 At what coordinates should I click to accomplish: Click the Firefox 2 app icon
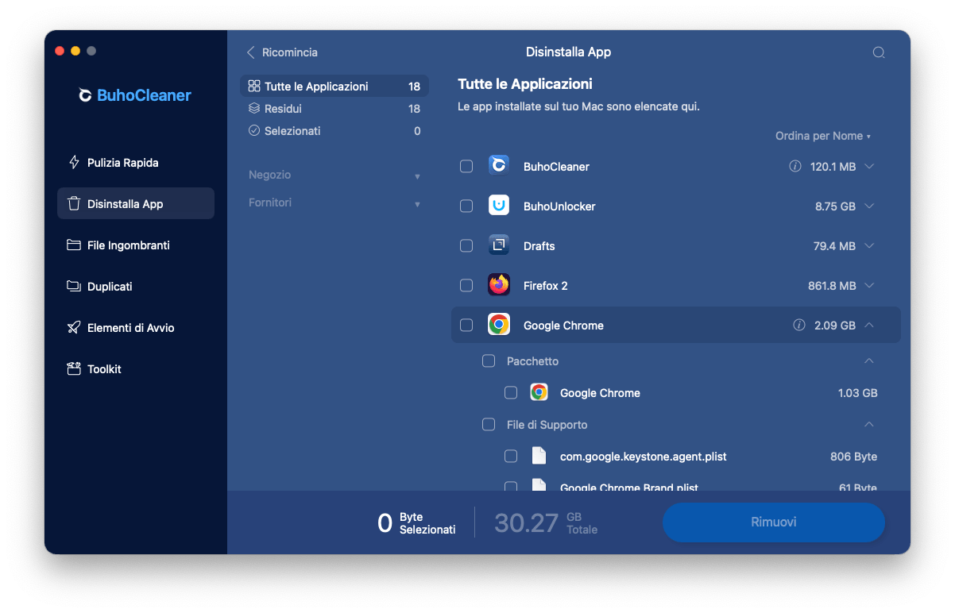498,285
